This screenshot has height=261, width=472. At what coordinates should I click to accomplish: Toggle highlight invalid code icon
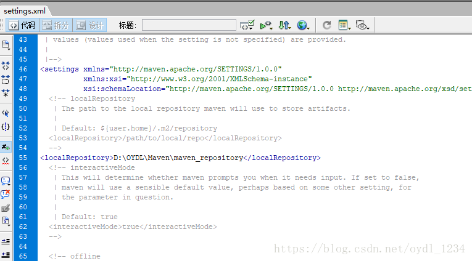pos(6,161)
